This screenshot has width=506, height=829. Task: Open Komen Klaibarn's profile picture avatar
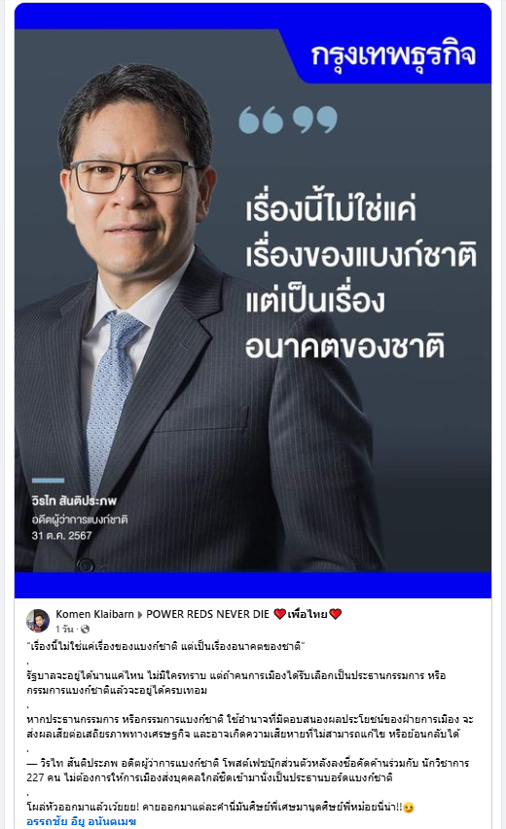tap(38, 621)
